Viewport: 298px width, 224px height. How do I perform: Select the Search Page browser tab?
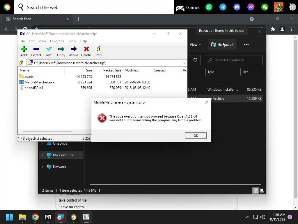(37, 19)
